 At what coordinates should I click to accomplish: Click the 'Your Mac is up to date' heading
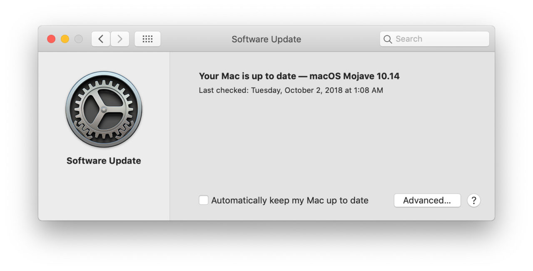click(247, 76)
